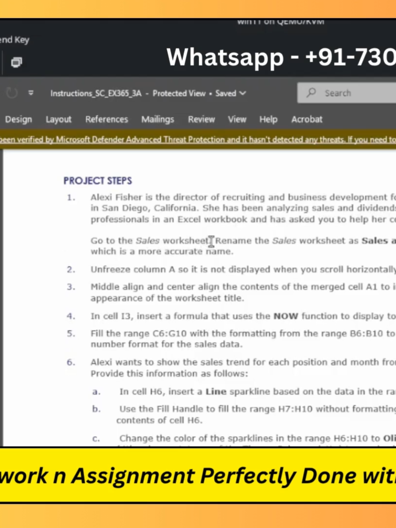Click the line starting 'Change the color of the sparklines'

coord(258,438)
